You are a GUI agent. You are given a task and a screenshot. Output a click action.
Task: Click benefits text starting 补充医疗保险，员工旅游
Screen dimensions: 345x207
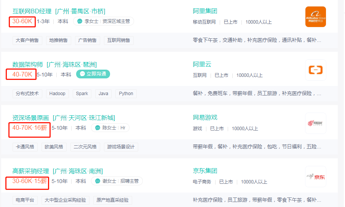[x=257, y=200]
